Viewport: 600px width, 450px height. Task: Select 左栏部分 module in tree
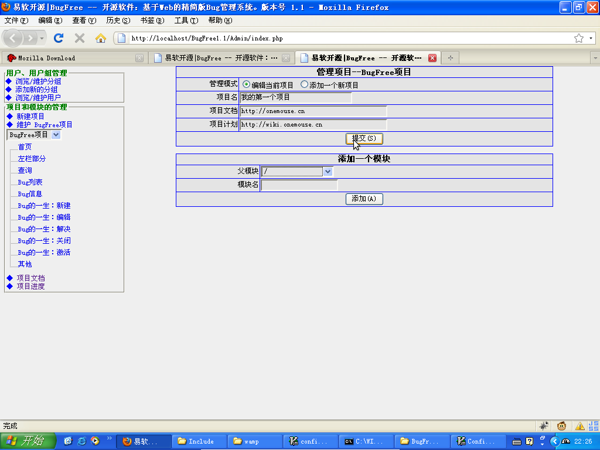(x=32, y=158)
